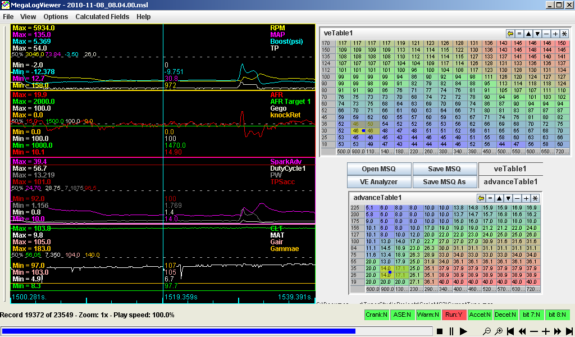Zoom in with the magnifier plus icon

[499, 331]
